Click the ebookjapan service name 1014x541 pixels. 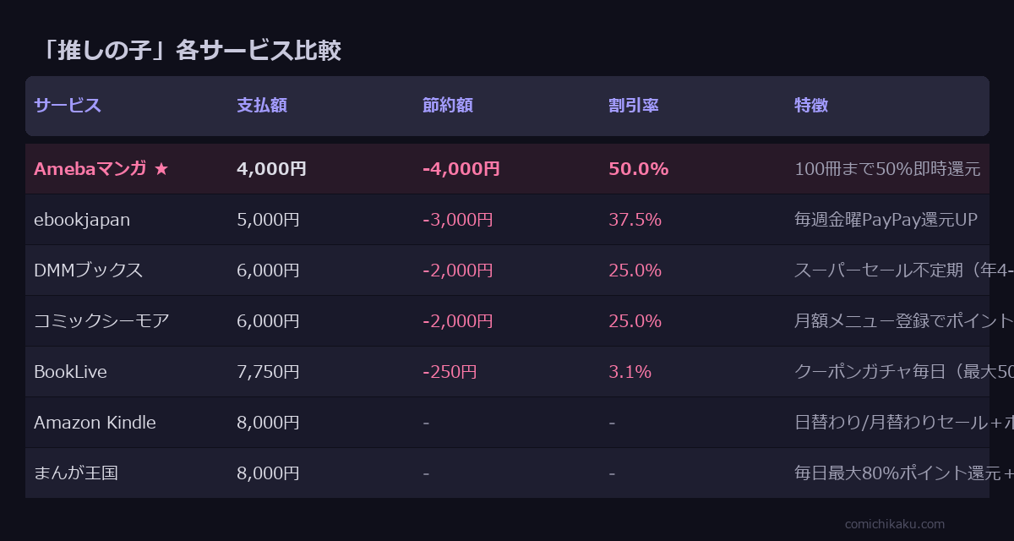[82, 220]
